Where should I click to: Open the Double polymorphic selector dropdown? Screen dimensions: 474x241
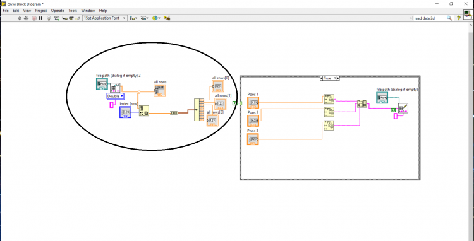coord(115,97)
